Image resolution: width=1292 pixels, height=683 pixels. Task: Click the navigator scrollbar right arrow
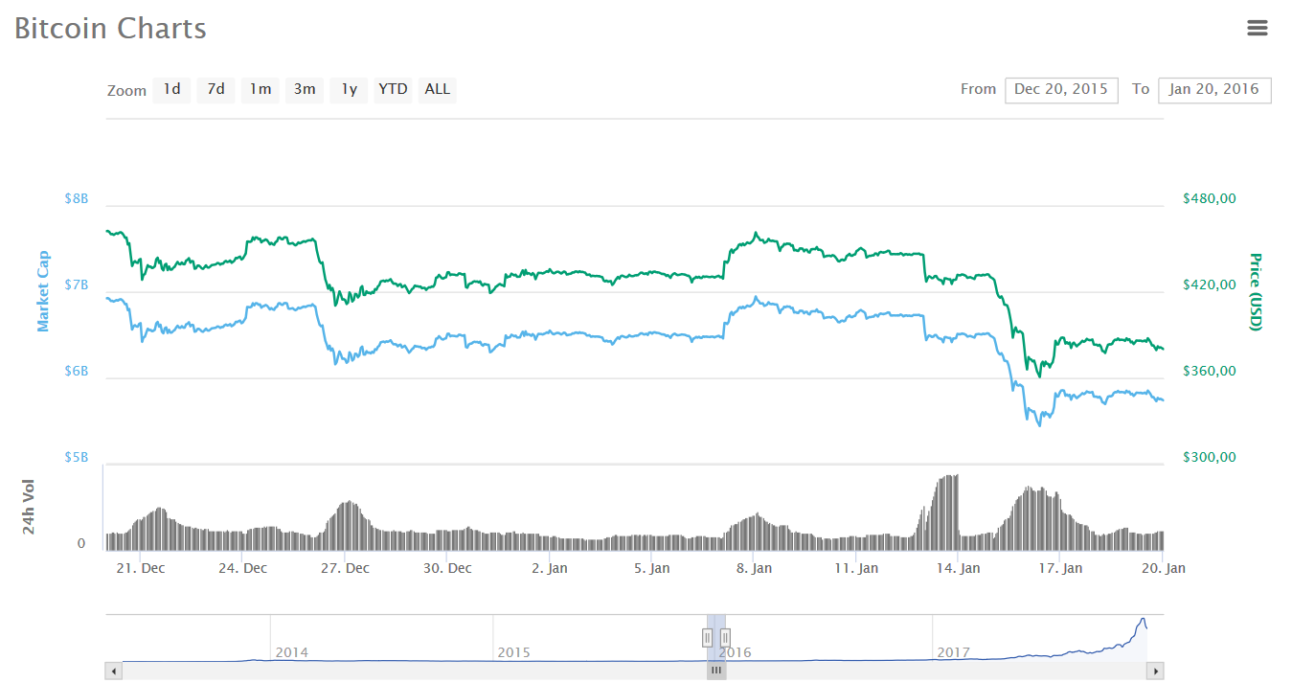pyautogui.click(x=1155, y=672)
